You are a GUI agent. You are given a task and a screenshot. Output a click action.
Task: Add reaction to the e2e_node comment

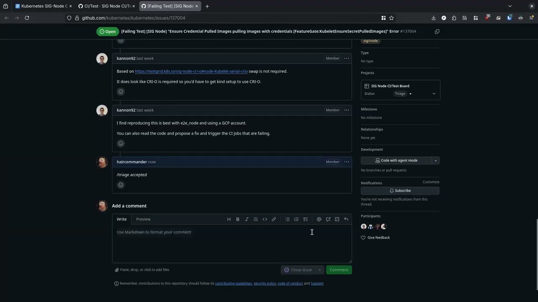pyautogui.click(x=121, y=143)
